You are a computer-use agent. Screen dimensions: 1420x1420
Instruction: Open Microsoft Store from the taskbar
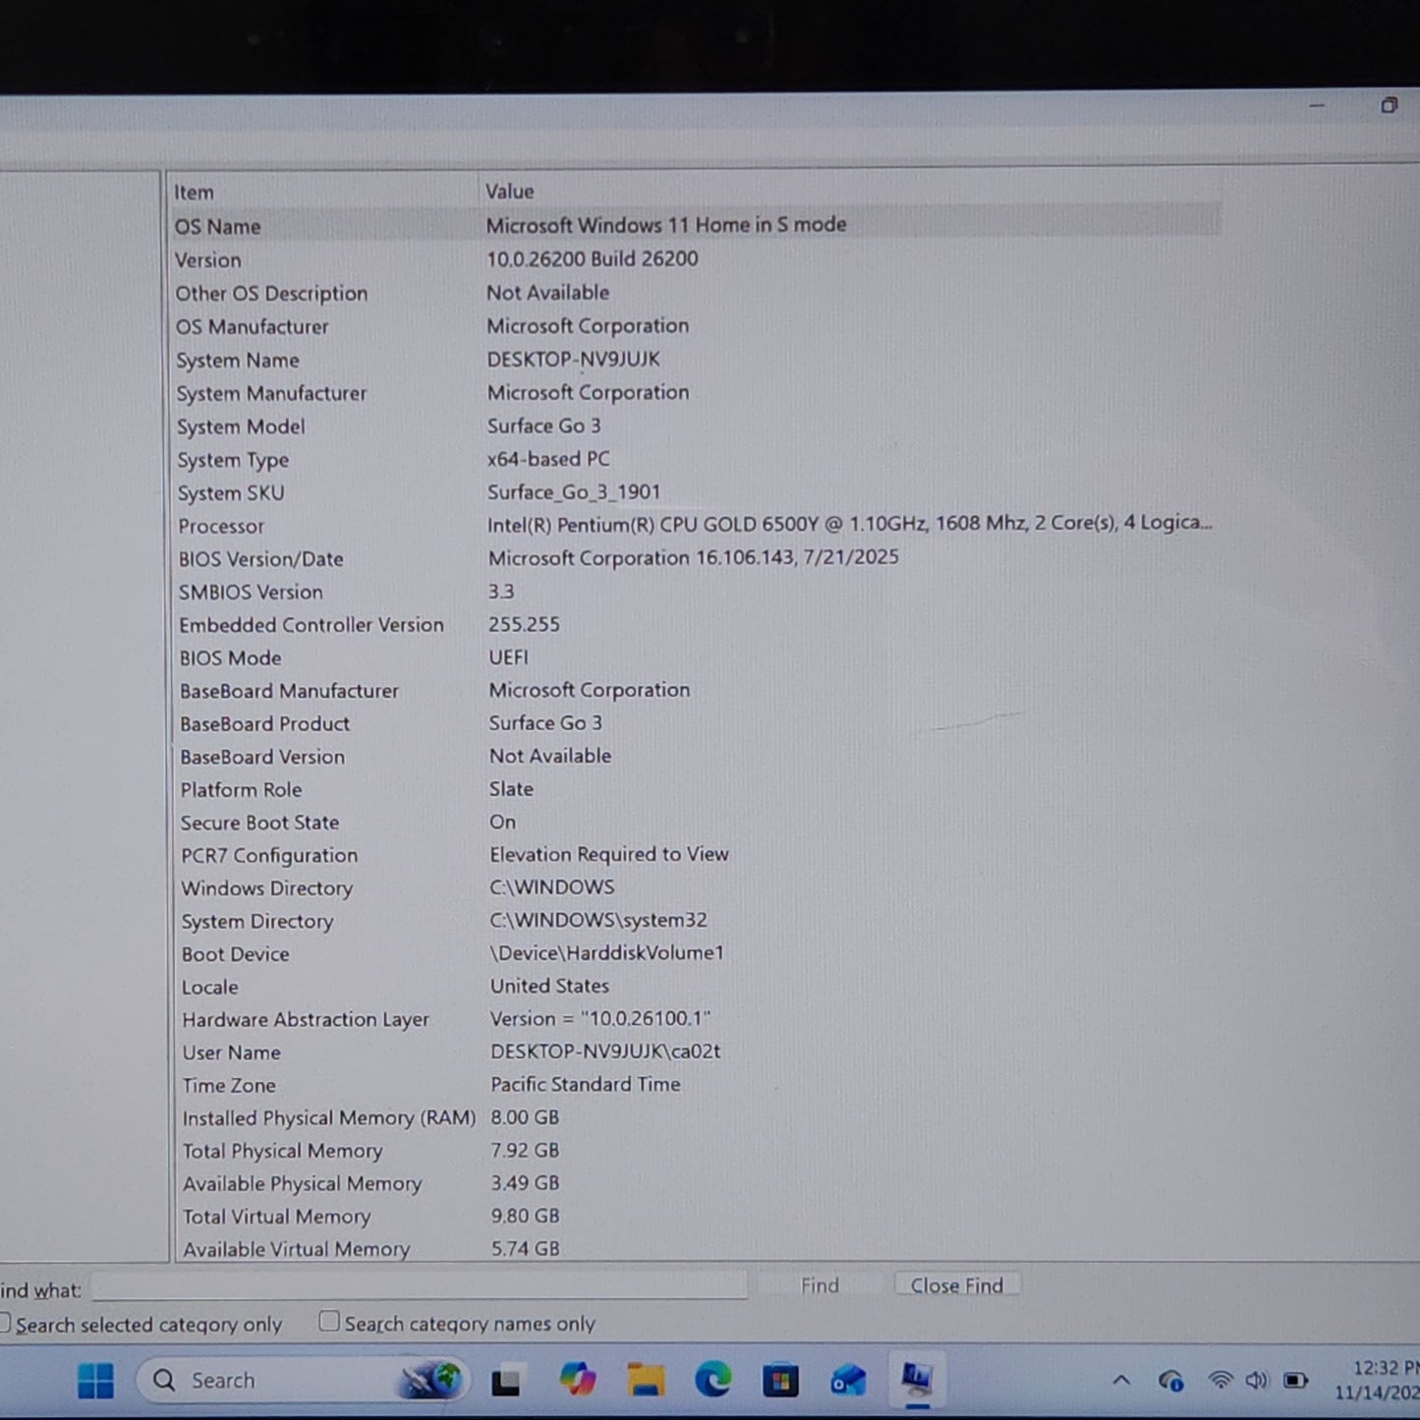[780, 1381]
